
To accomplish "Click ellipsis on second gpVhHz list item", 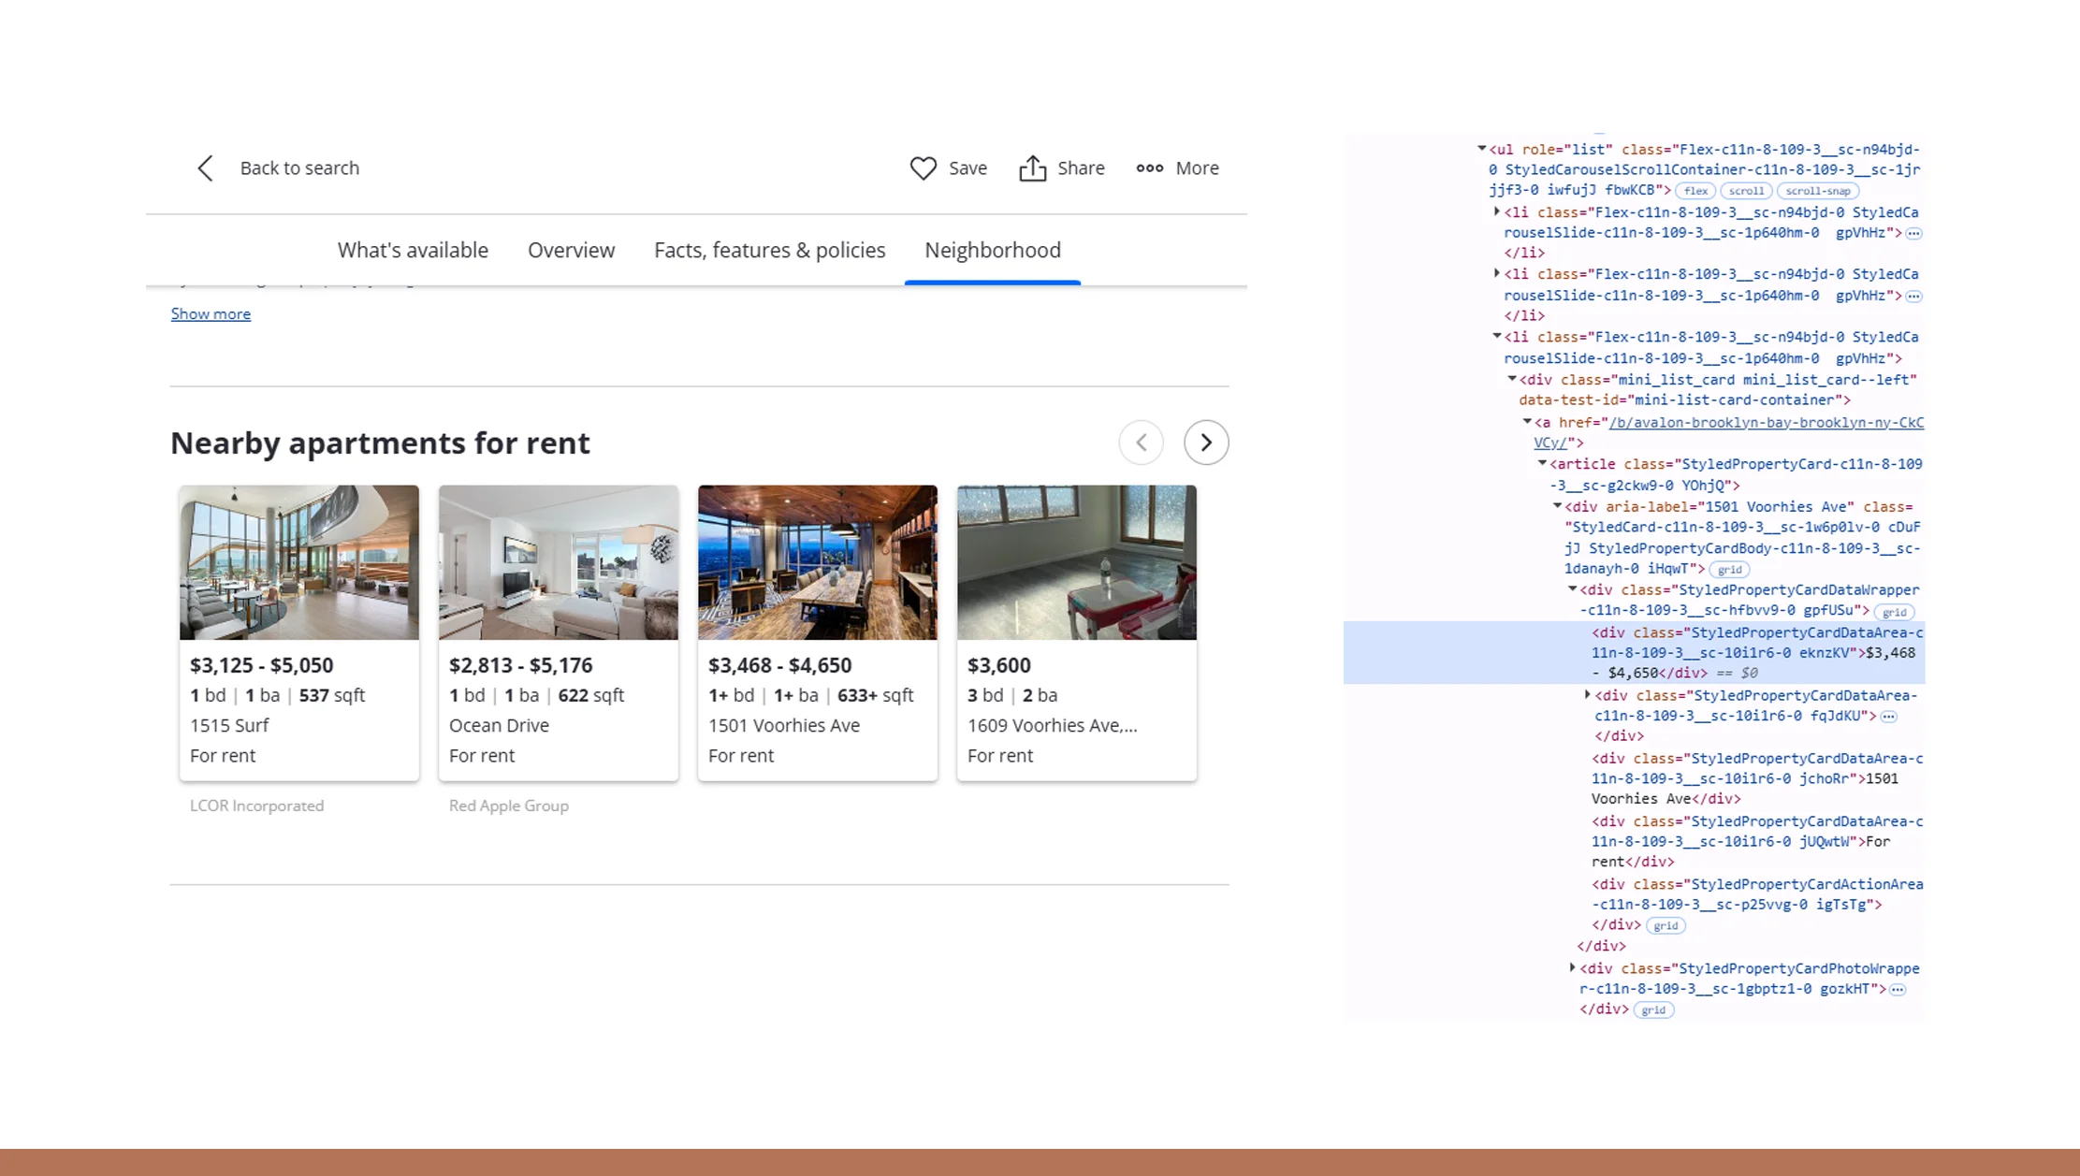I will click(x=1914, y=296).
